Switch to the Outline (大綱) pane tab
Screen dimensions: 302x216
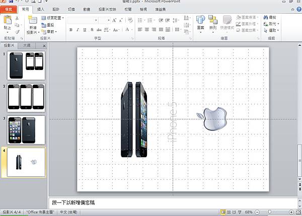pyautogui.click(x=27, y=45)
